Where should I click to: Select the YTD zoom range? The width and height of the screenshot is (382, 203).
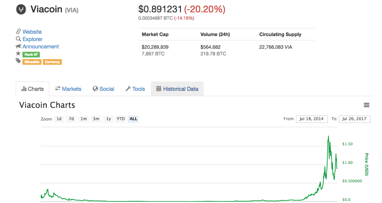[x=121, y=119]
